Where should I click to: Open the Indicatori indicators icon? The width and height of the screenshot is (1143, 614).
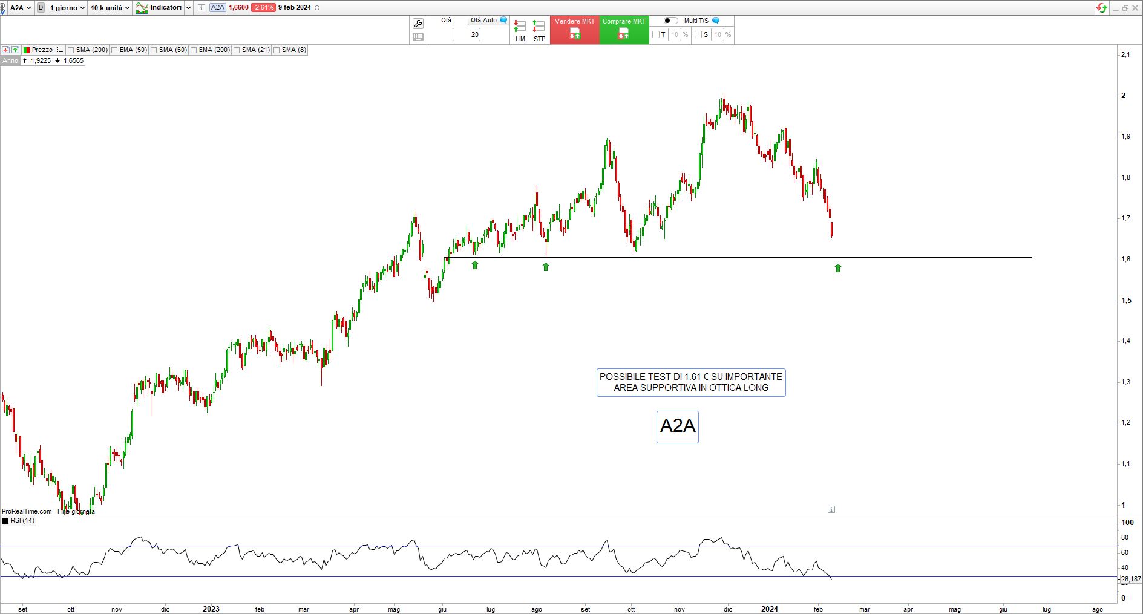point(142,8)
